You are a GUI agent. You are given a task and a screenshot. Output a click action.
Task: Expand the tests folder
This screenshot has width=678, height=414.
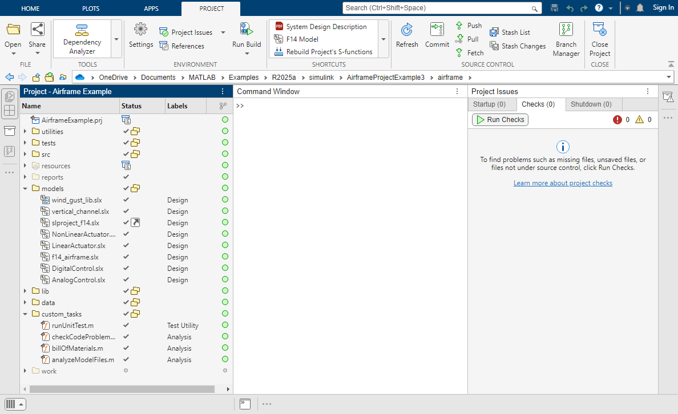click(x=25, y=143)
